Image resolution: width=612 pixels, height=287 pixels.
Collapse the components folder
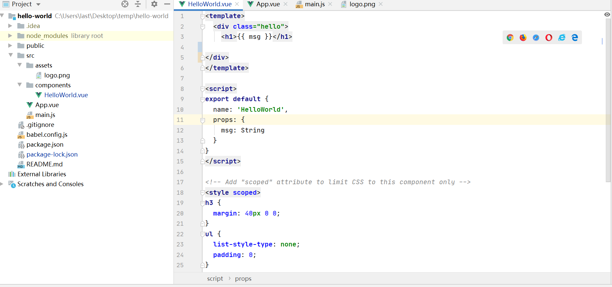click(19, 85)
